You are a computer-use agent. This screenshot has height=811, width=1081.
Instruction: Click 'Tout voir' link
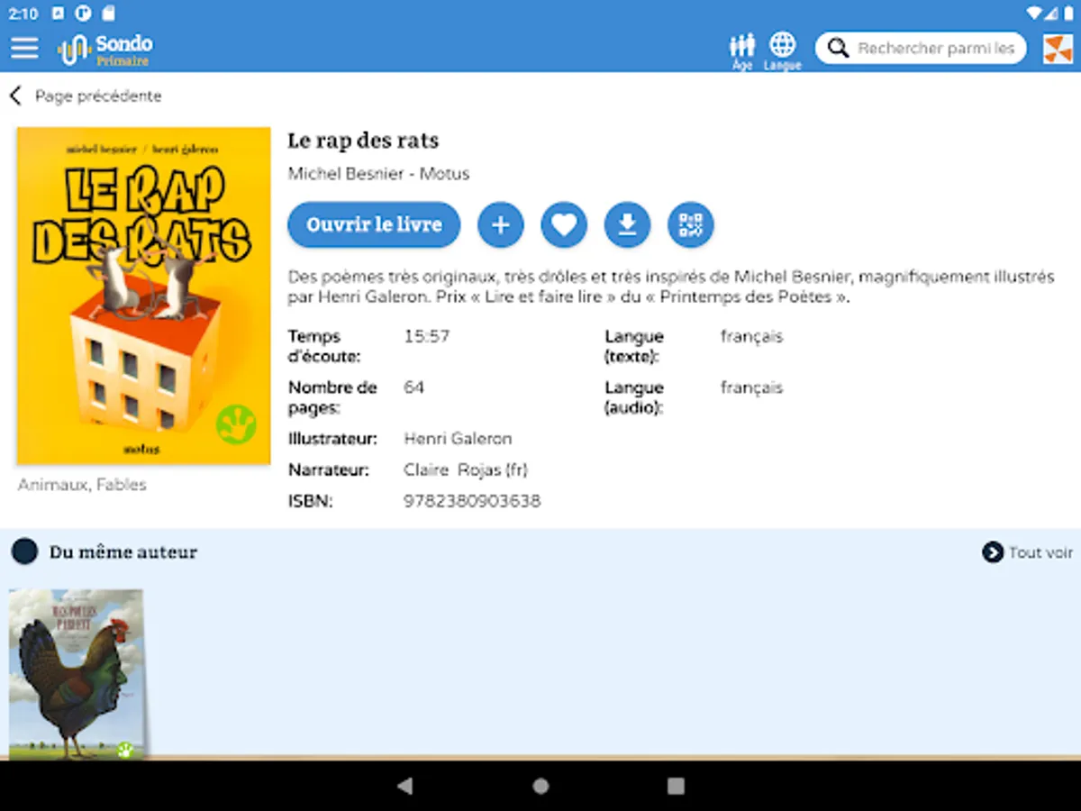pyautogui.click(x=1040, y=552)
